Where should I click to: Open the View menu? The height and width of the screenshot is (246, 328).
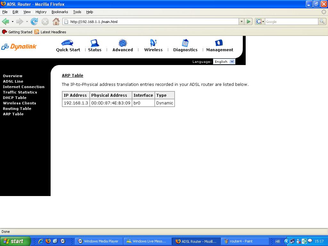coord(27,12)
